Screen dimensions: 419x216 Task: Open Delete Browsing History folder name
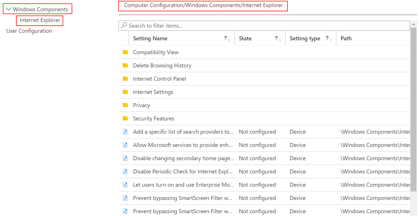pos(162,66)
